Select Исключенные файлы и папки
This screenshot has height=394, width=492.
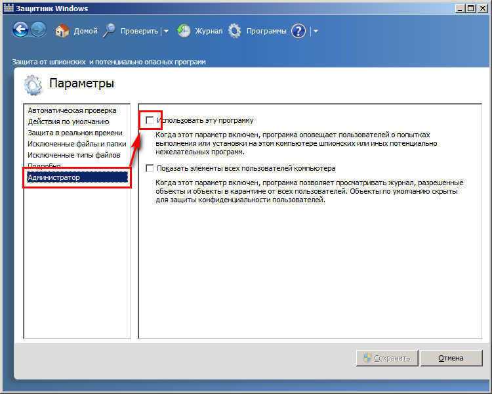pos(77,144)
